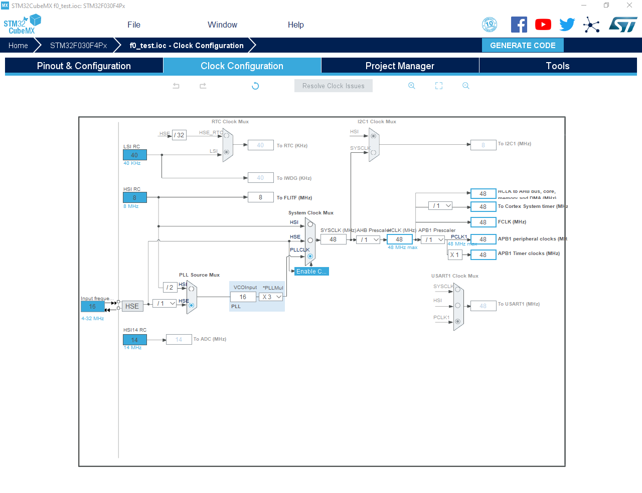Screen dimensions: 642x493
Task: Click APB1 Timer clocks value field
Action: [x=483, y=255]
